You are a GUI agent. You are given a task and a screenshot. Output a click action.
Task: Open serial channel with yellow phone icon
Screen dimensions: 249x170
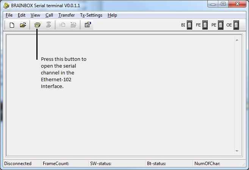(38, 25)
